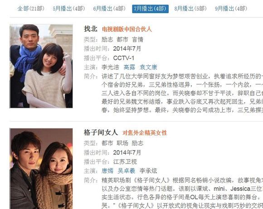Click the actor name 李承炫

tap(148, 171)
